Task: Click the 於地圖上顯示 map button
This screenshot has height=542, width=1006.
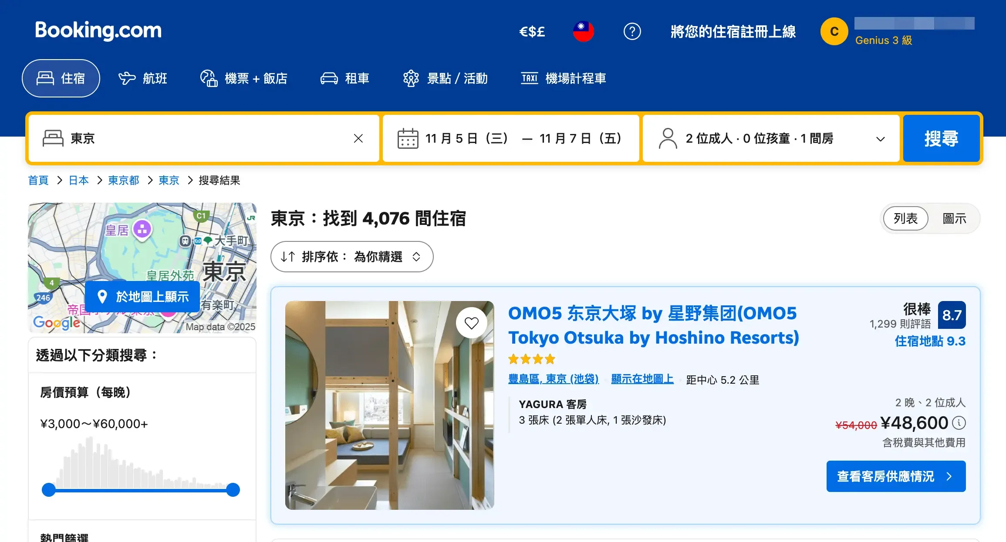Action: pos(142,297)
